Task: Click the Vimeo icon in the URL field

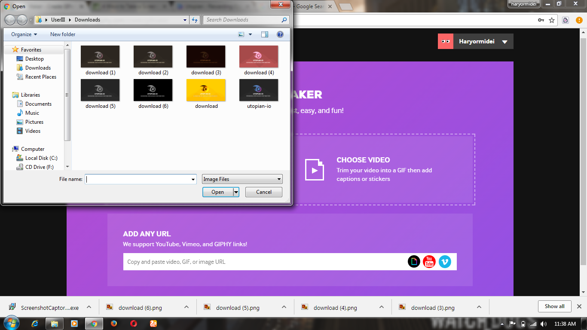Action: click(445, 261)
